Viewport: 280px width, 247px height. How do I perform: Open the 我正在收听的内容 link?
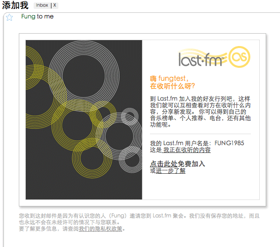click(186, 150)
